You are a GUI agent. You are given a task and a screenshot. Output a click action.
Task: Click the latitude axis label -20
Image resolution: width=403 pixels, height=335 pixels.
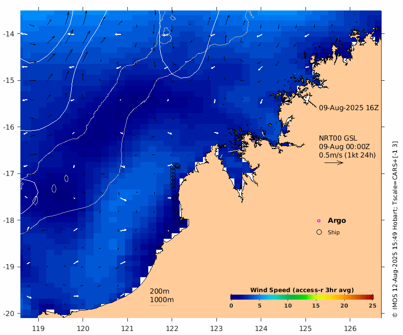click(9, 314)
